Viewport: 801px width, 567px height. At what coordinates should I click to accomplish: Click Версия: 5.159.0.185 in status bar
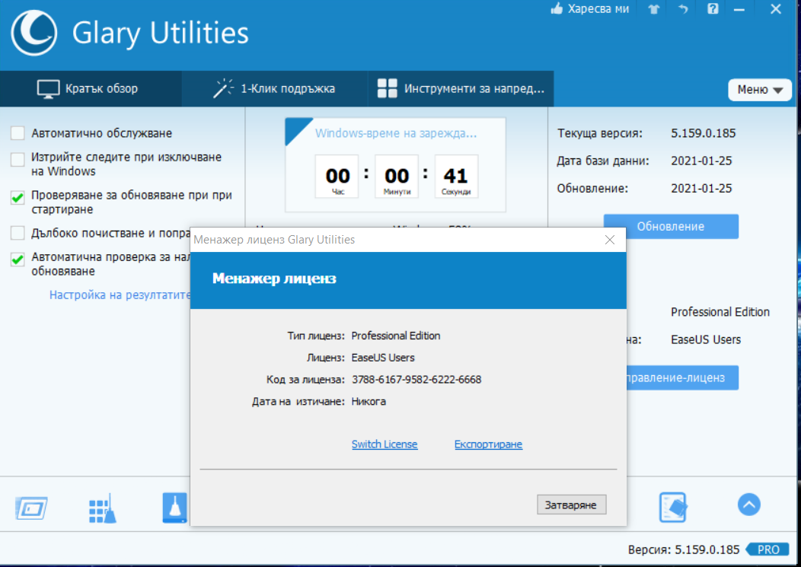click(684, 549)
